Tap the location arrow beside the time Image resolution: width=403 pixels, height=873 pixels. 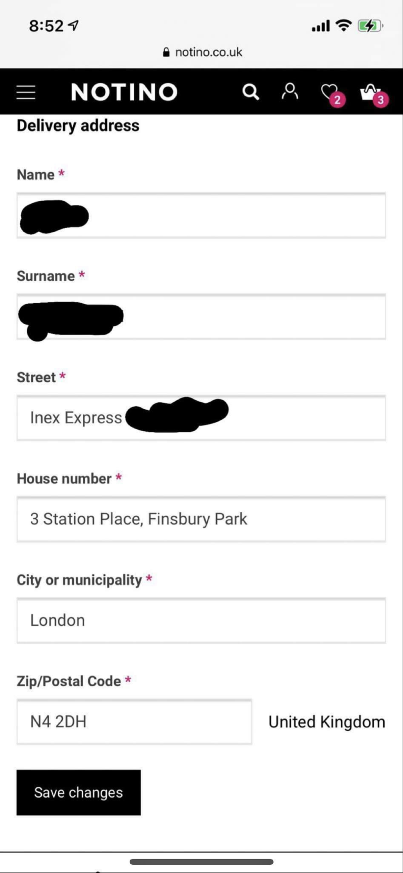[x=73, y=26]
